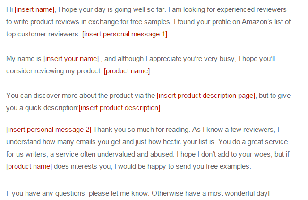Click the phrase 'top customer reviewers'

(x=42, y=34)
